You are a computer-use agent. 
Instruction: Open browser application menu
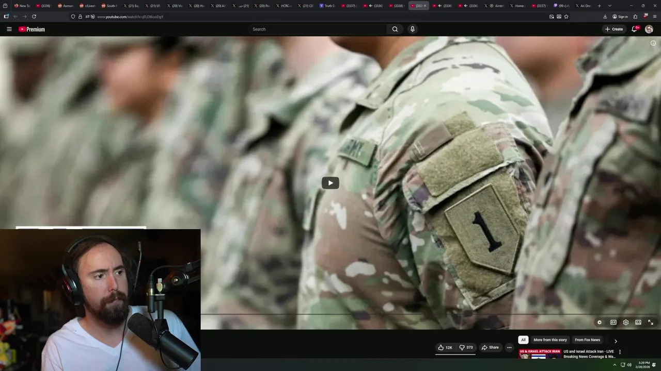click(655, 16)
